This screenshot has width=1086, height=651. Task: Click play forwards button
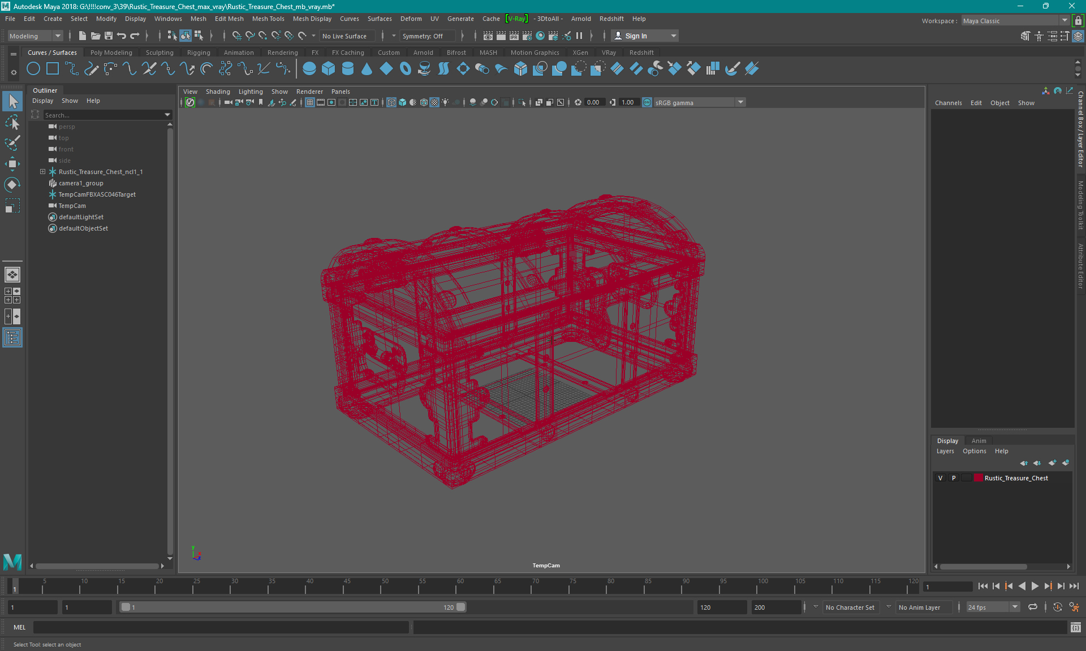coord(1035,586)
